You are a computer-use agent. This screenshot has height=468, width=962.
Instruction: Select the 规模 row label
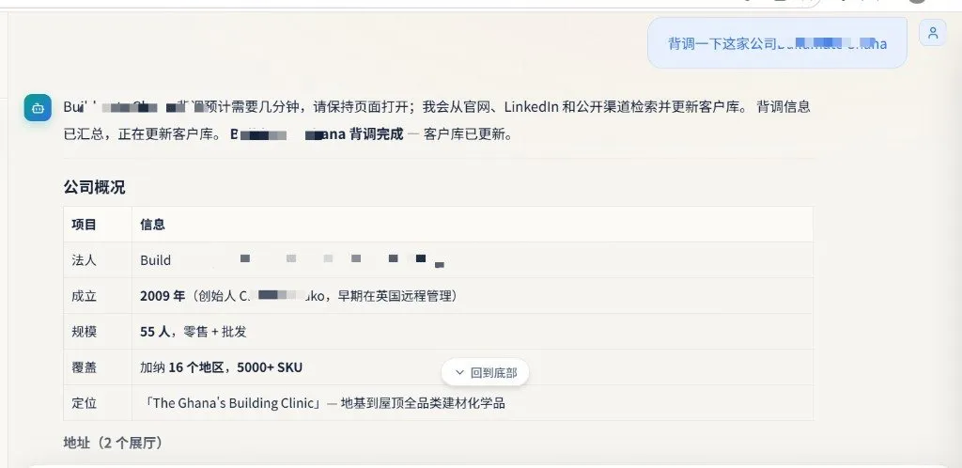point(84,332)
